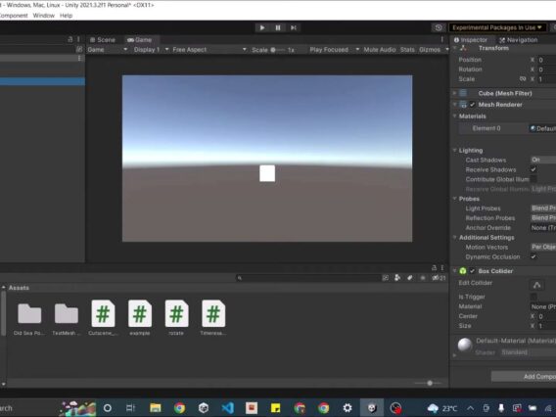Collapse the Lighting section

[454, 151]
